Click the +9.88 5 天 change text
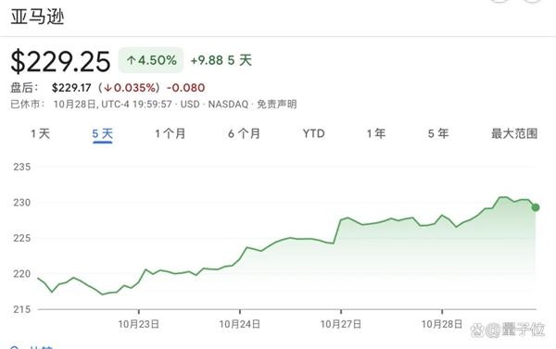This screenshot has height=349, width=556. tap(221, 60)
